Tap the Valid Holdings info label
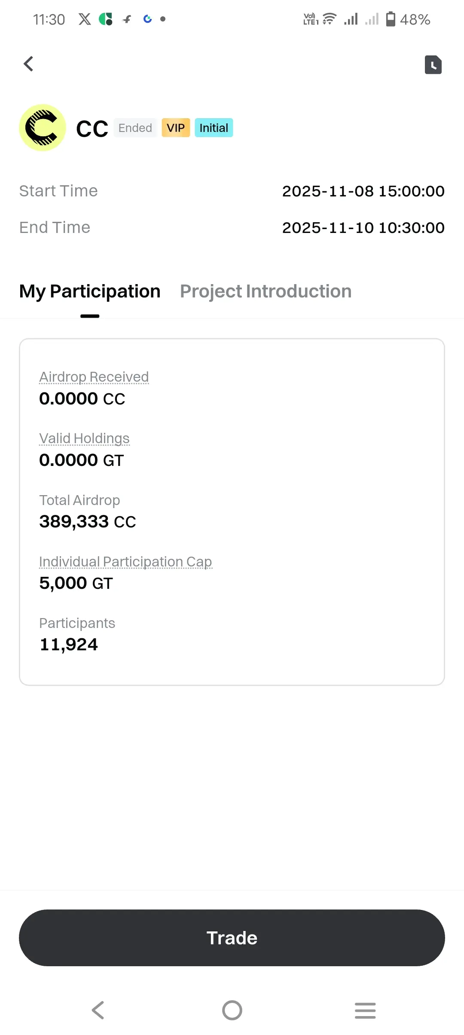 tap(84, 438)
